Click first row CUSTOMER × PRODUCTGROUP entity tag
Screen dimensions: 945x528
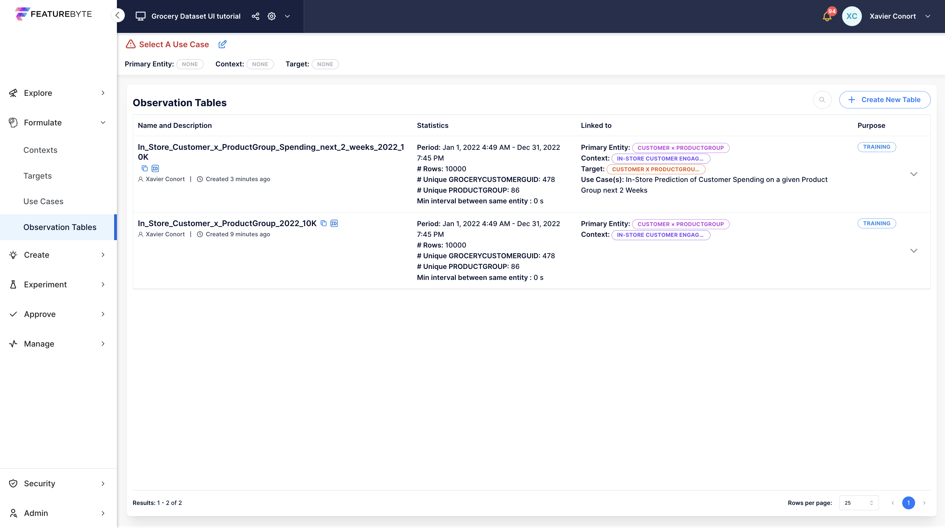[680, 148]
